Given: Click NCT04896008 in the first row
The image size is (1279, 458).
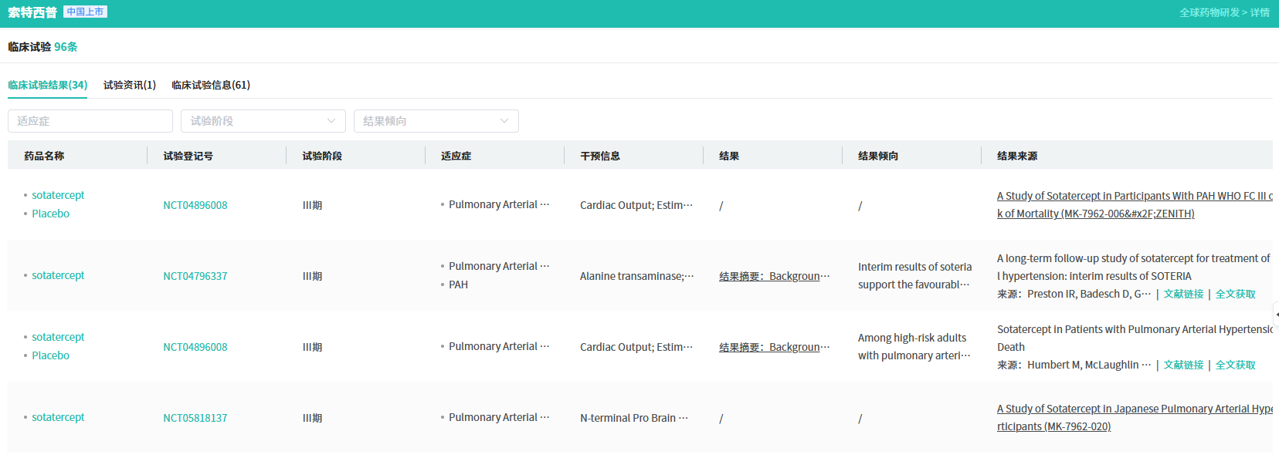Looking at the screenshot, I should (x=195, y=205).
